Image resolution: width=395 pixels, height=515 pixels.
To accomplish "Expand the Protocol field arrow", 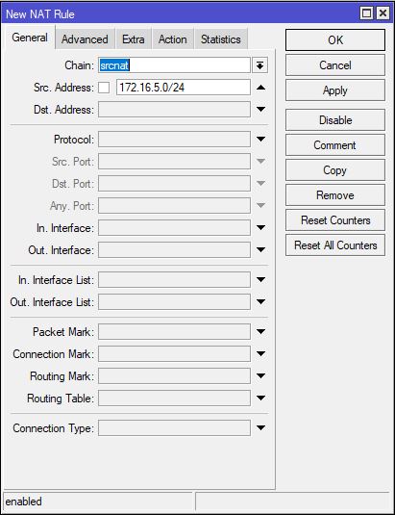I will 260,140.
